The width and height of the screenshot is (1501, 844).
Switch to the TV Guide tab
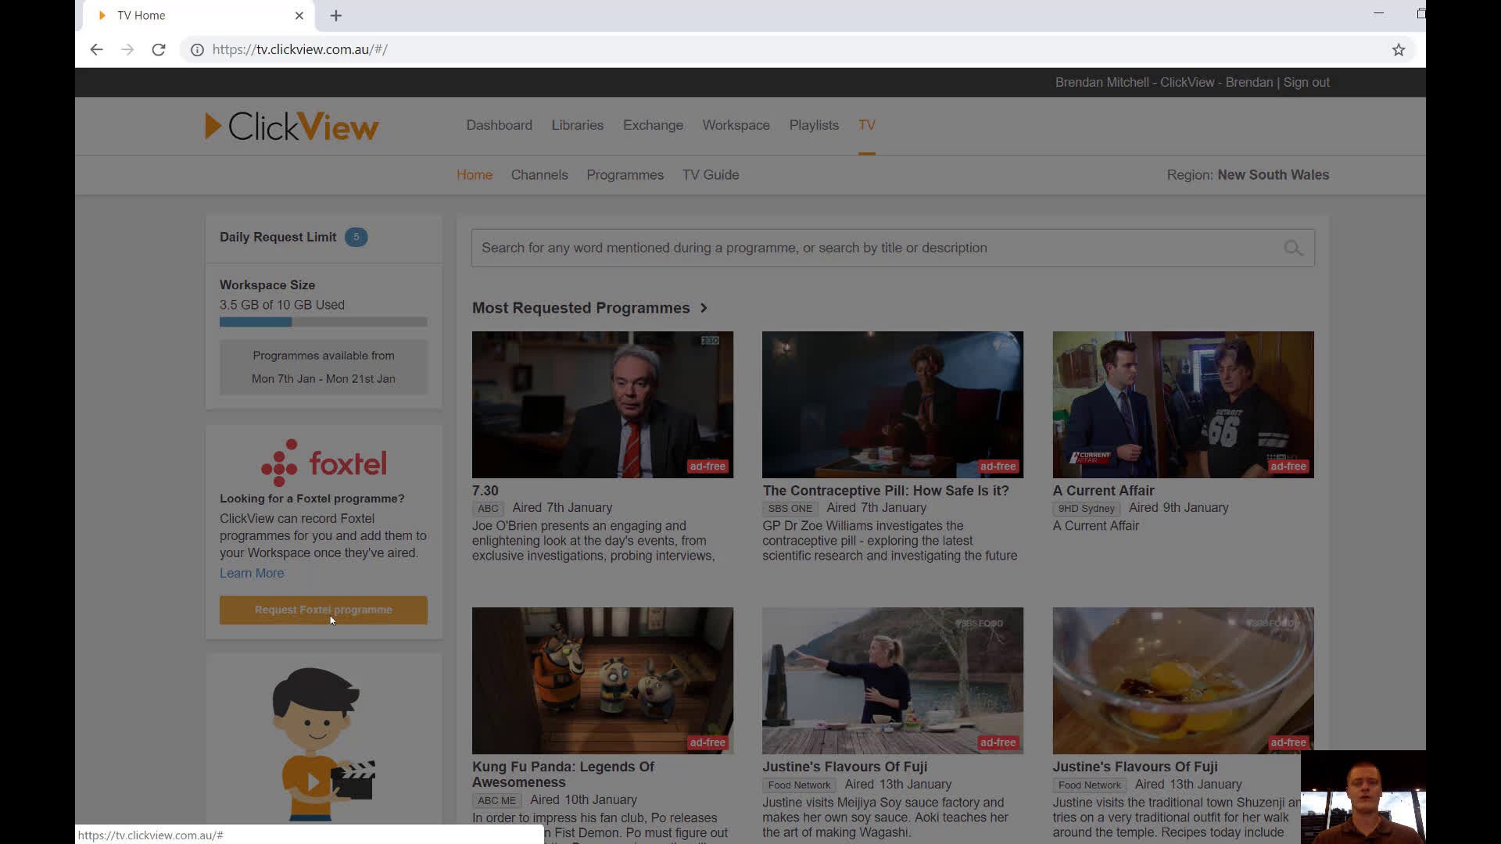click(710, 175)
